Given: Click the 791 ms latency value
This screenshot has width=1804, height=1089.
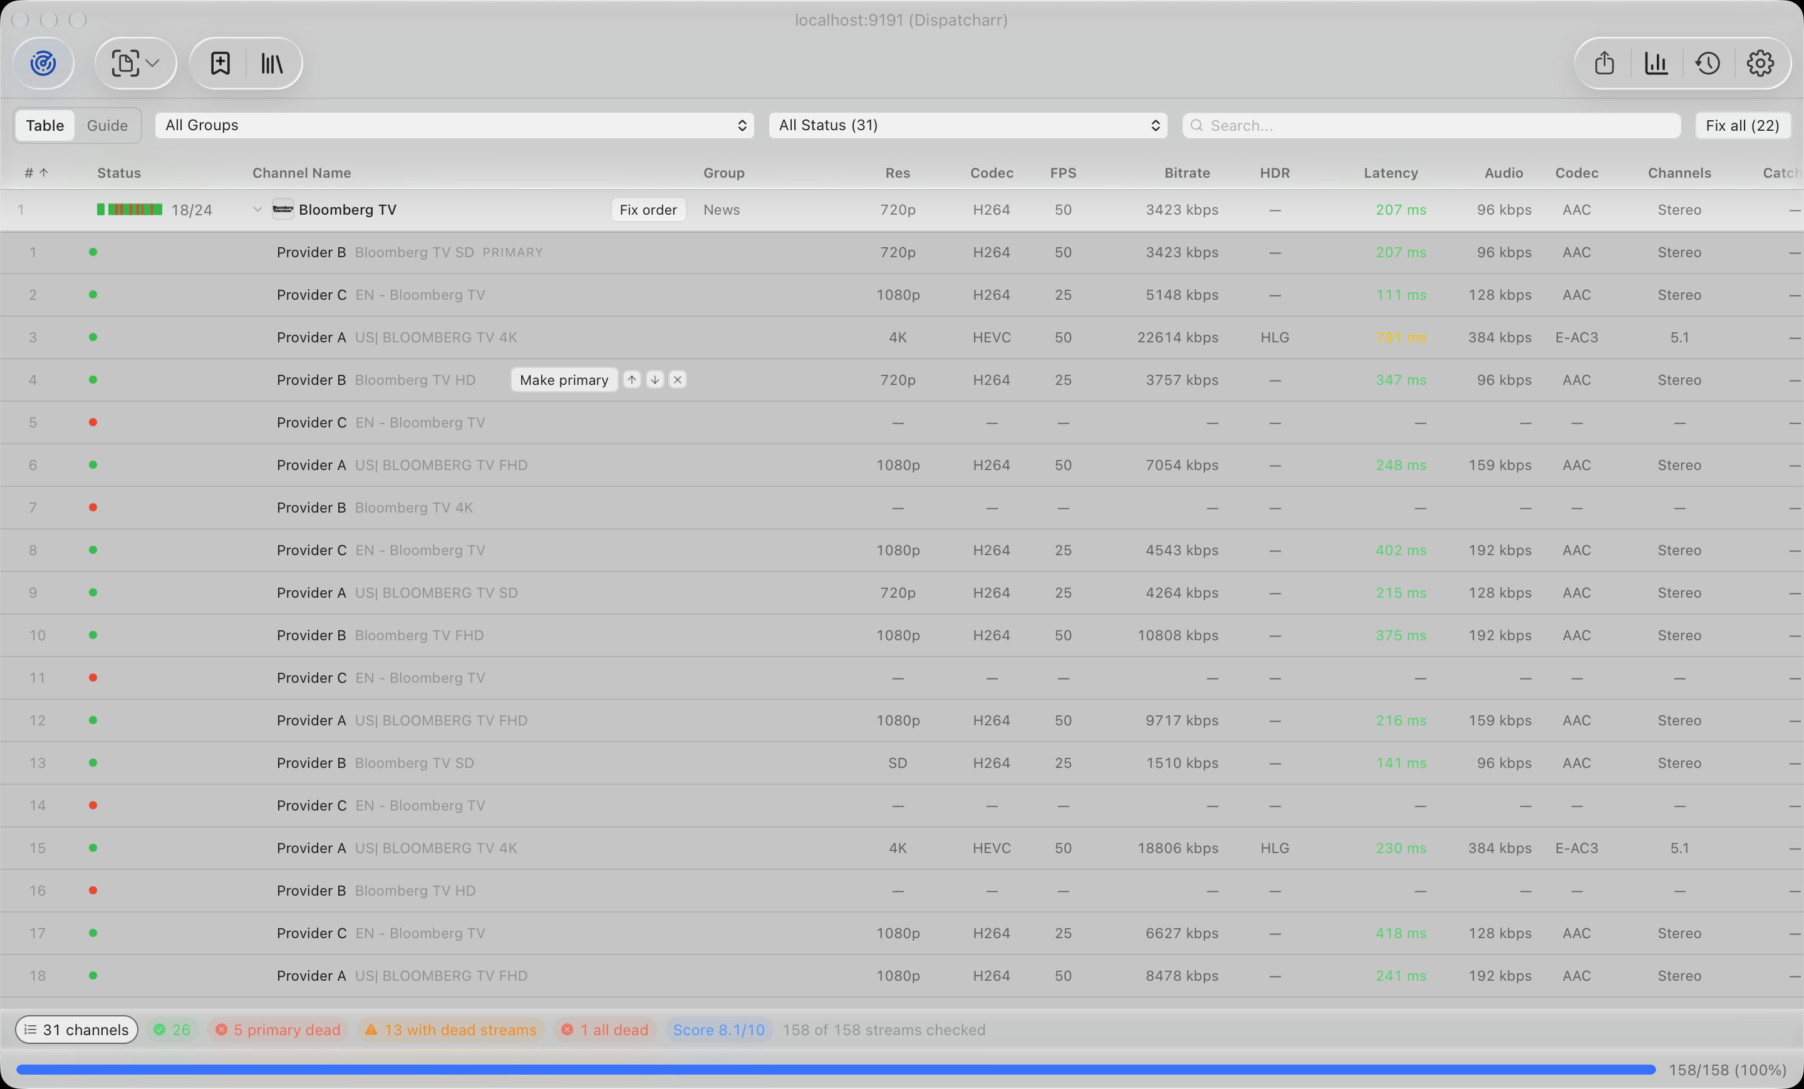Looking at the screenshot, I should click(x=1401, y=337).
